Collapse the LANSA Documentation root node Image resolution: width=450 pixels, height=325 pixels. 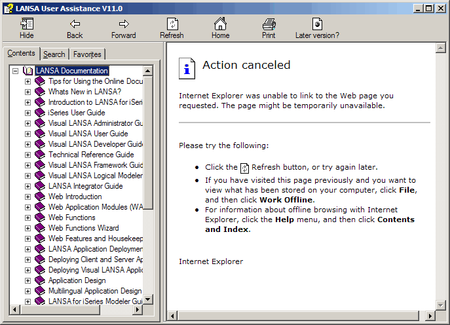pyautogui.click(x=15, y=71)
